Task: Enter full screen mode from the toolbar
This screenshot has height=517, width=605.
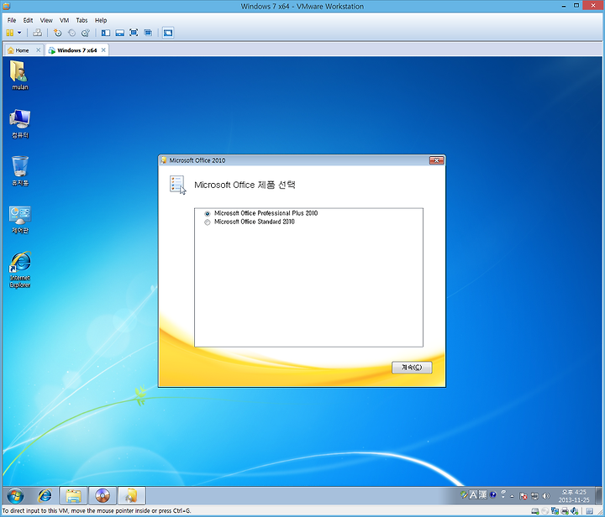Action: click(x=134, y=33)
